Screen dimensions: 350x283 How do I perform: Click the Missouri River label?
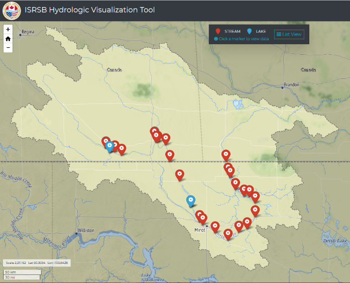(56, 242)
